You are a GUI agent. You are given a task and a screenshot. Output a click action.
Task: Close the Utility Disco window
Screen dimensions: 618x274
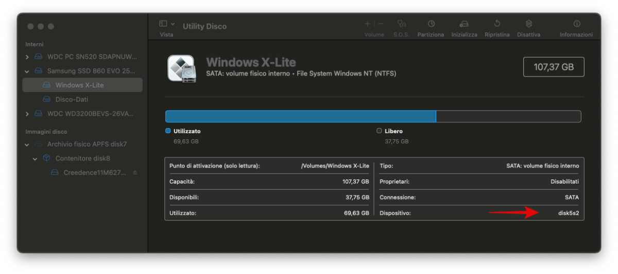click(x=31, y=26)
